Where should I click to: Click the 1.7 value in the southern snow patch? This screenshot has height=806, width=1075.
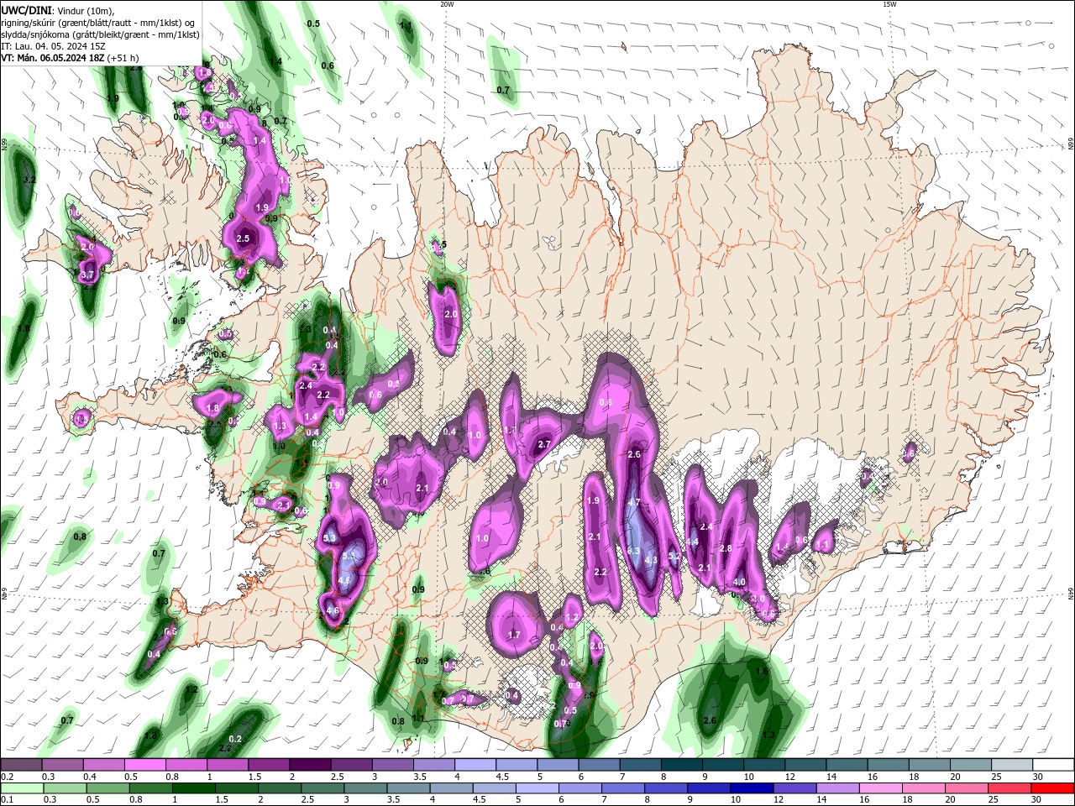[x=515, y=635]
